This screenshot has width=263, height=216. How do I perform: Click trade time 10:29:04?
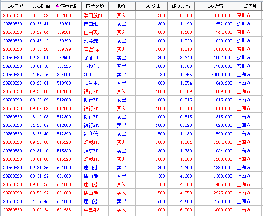tap(39, 32)
